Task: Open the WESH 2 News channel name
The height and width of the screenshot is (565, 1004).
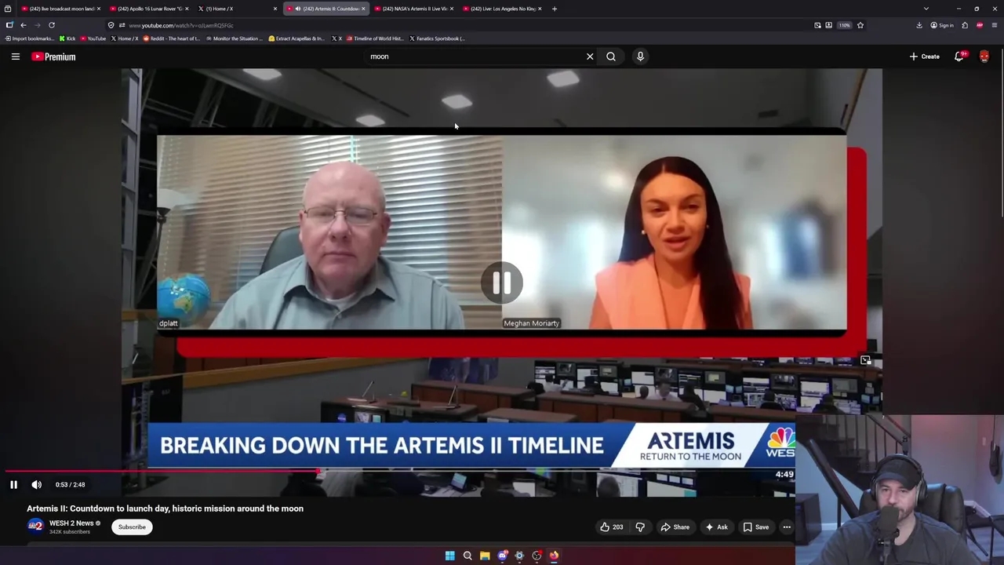Action: [x=71, y=523]
